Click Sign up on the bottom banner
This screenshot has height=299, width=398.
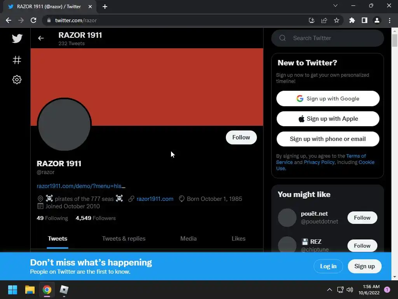coord(365,266)
